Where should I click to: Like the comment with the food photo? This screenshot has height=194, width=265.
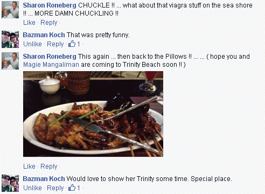pos(29,167)
